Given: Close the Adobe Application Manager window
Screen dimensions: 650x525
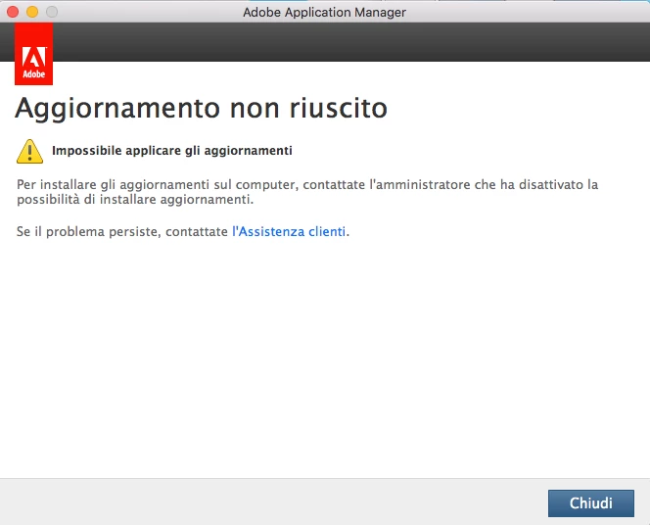Looking at the screenshot, I should (x=13, y=12).
